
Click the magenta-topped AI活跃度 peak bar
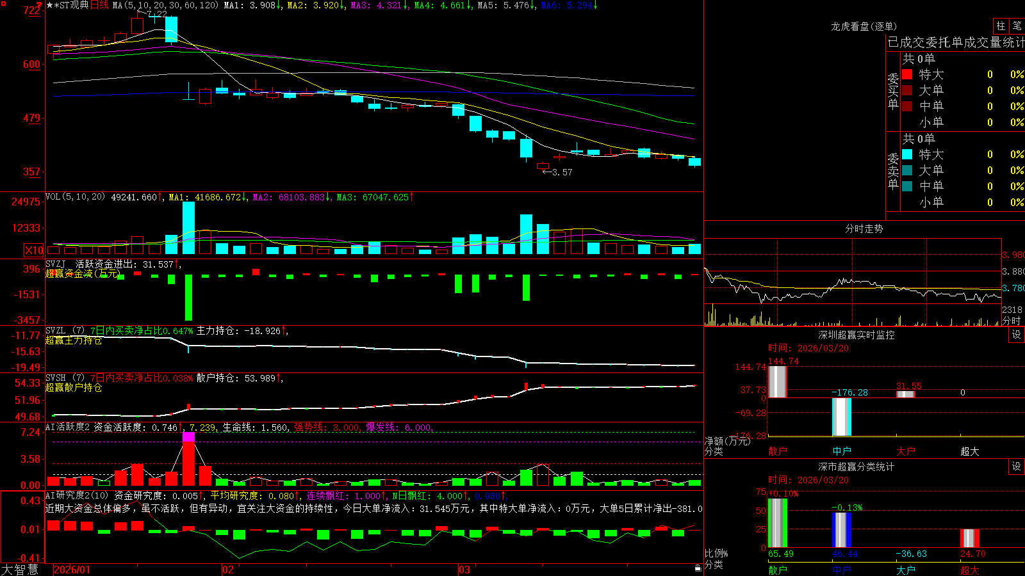coord(188,459)
